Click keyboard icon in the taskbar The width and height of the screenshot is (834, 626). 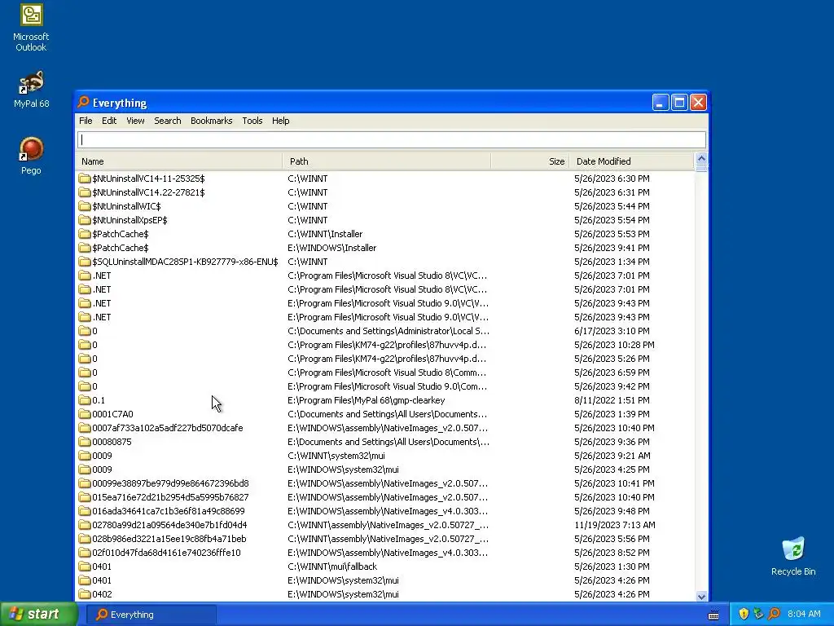pos(713,615)
